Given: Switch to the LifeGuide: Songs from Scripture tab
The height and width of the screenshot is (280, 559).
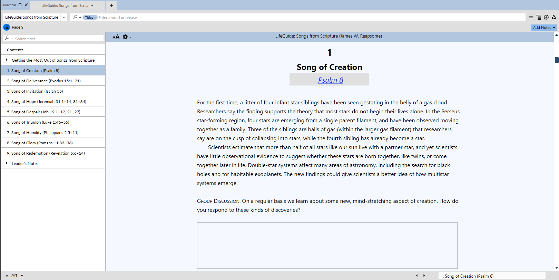Looking at the screenshot, I should [x=65, y=6].
